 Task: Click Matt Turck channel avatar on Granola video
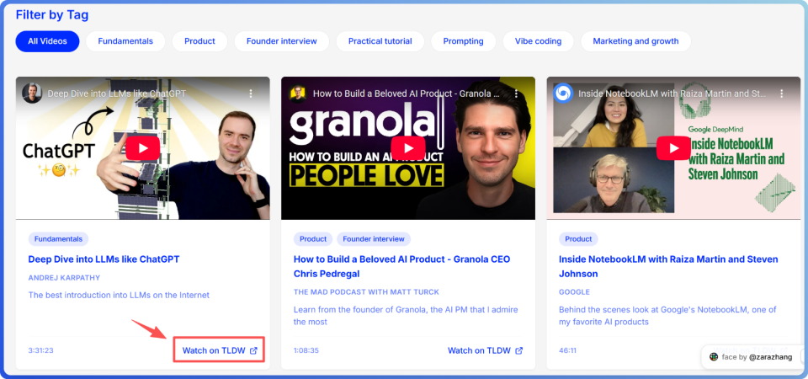pyautogui.click(x=297, y=93)
